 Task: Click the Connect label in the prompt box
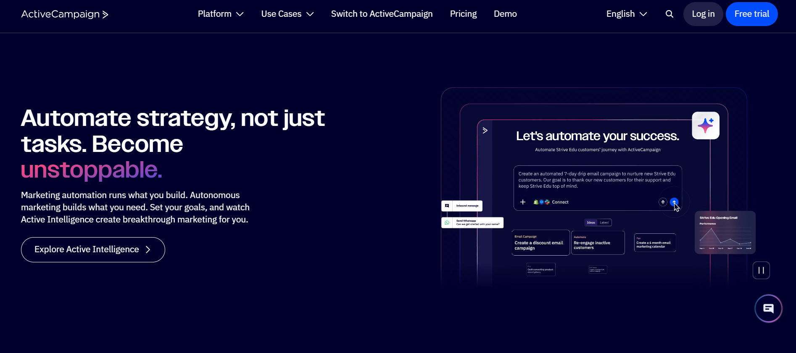tap(560, 202)
